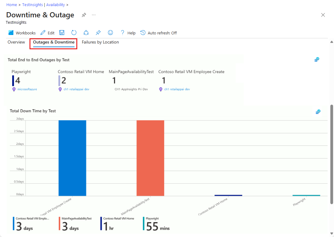Click the vertical scrollbar thumb
The image size is (334, 237).
[332, 154]
